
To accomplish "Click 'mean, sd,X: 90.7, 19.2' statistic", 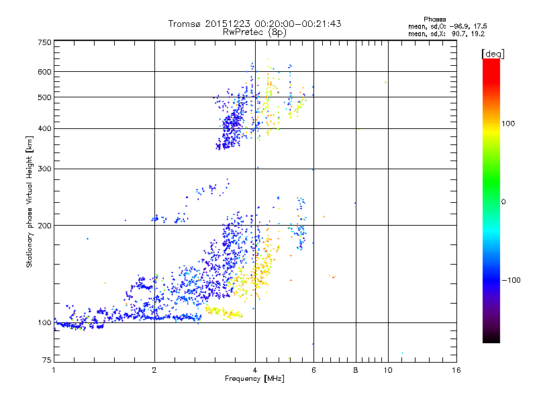I will (x=446, y=34).
